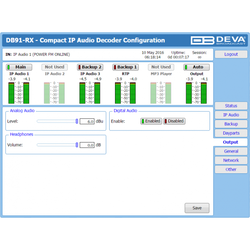This screenshot has width=250, height=250.
Task: Click the Digital Audio section heading
Action: (125, 111)
